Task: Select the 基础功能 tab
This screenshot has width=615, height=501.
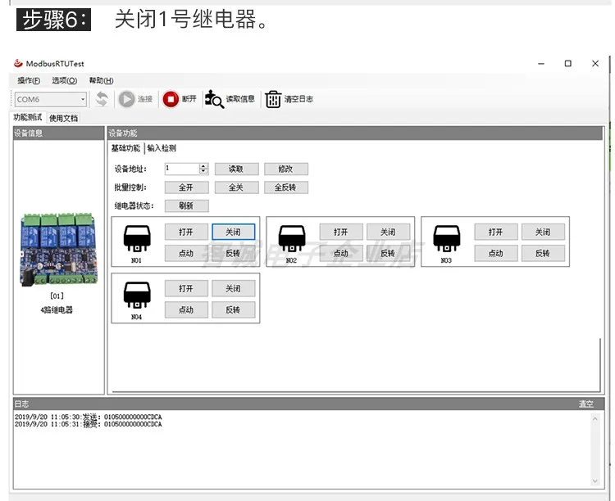Action: click(x=125, y=148)
